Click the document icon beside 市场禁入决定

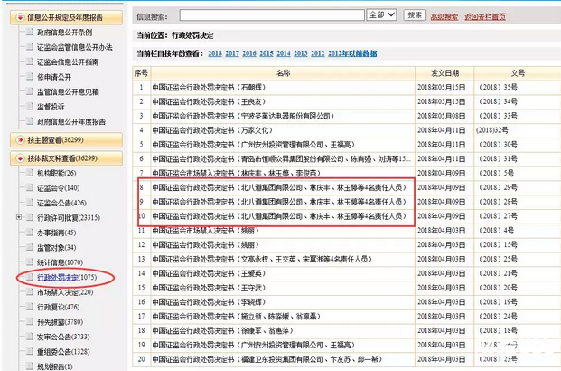[30, 291]
